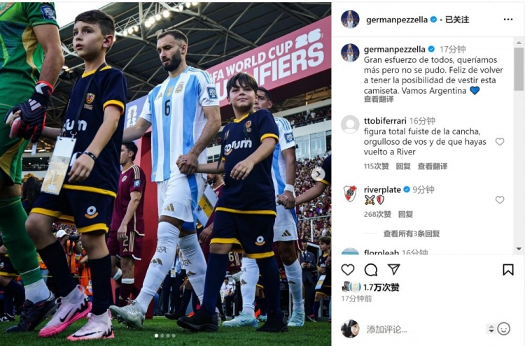View the 1.7万次赞 likes list

(381, 287)
